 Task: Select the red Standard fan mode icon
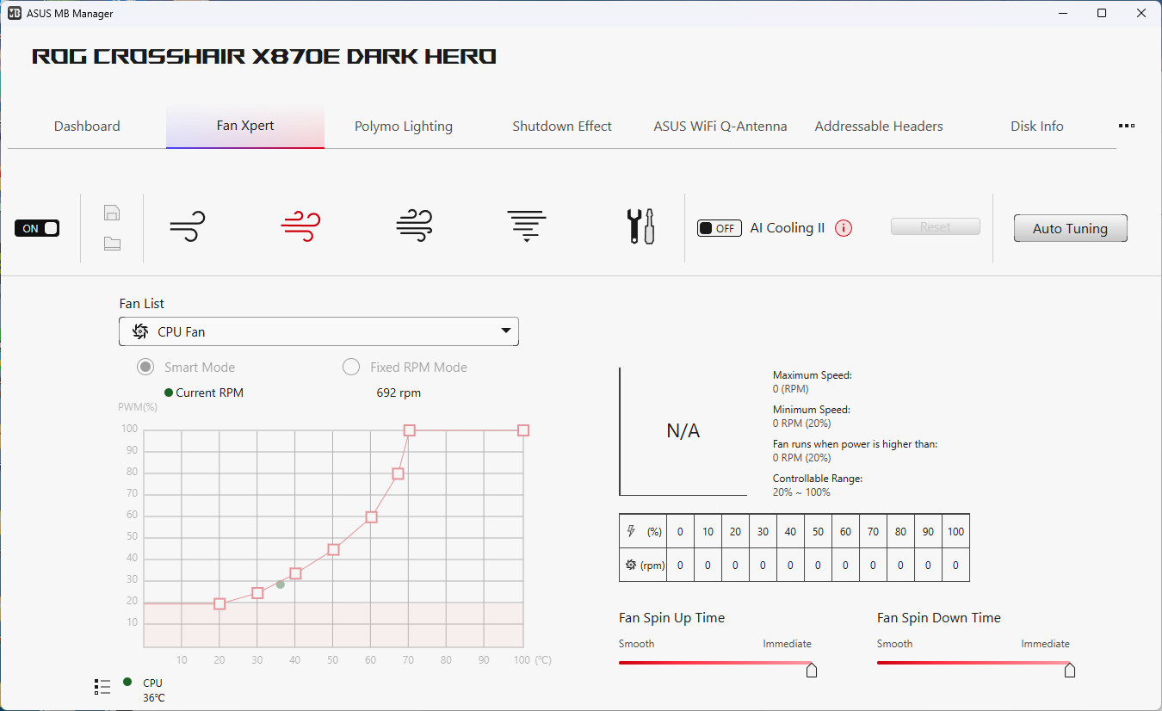coord(300,227)
